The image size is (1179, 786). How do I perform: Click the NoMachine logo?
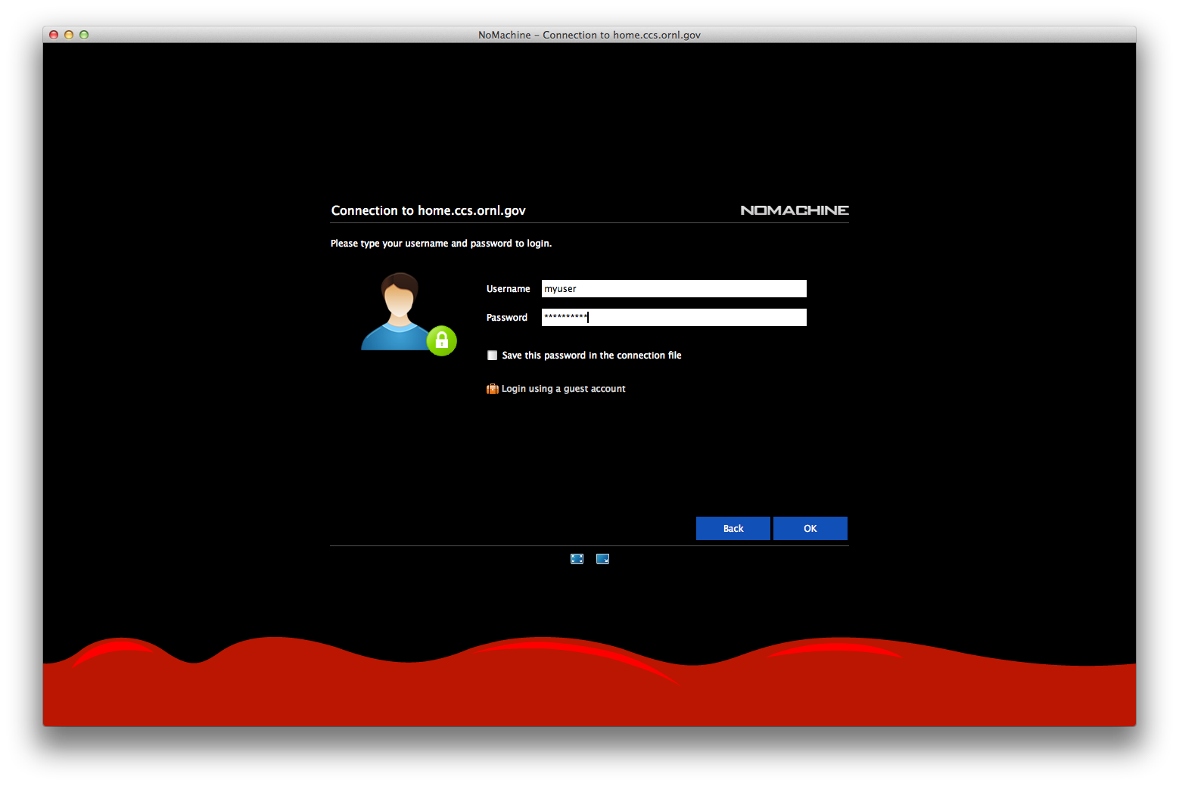pos(795,210)
